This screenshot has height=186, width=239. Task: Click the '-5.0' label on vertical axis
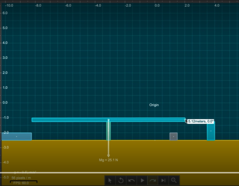pyautogui.click(x=6, y=177)
